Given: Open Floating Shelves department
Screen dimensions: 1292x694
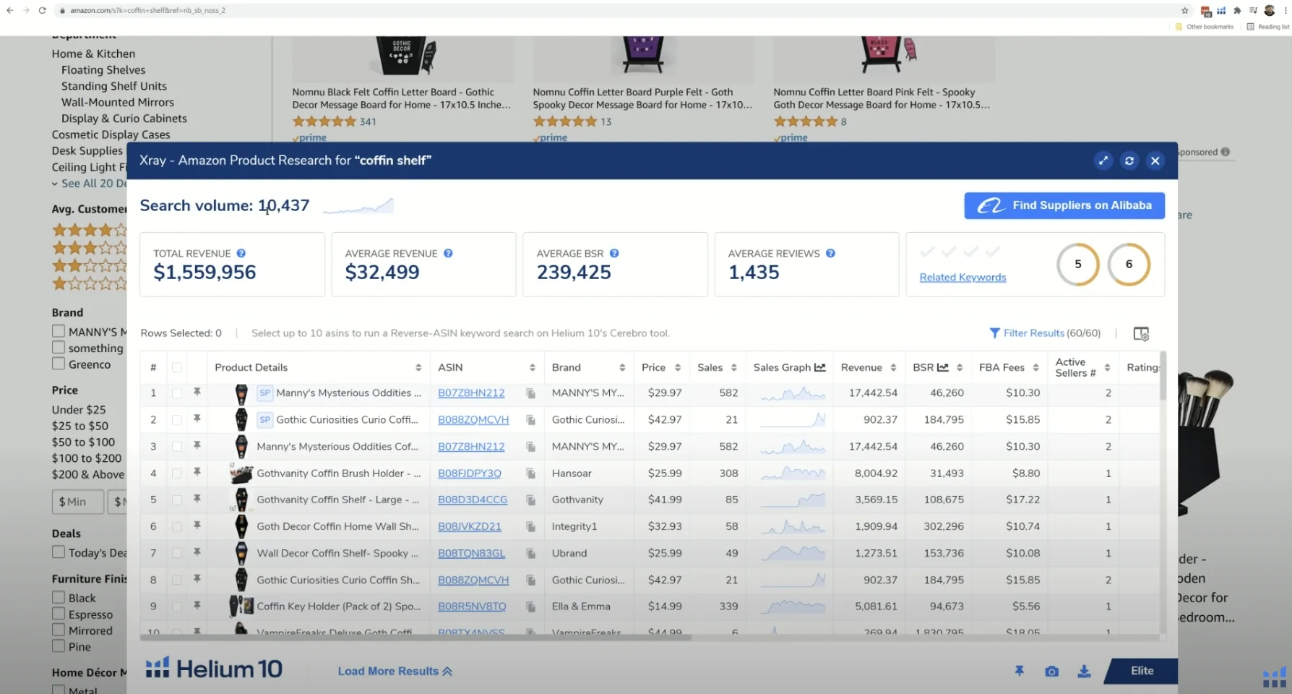Looking at the screenshot, I should click(x=103, y=70).
